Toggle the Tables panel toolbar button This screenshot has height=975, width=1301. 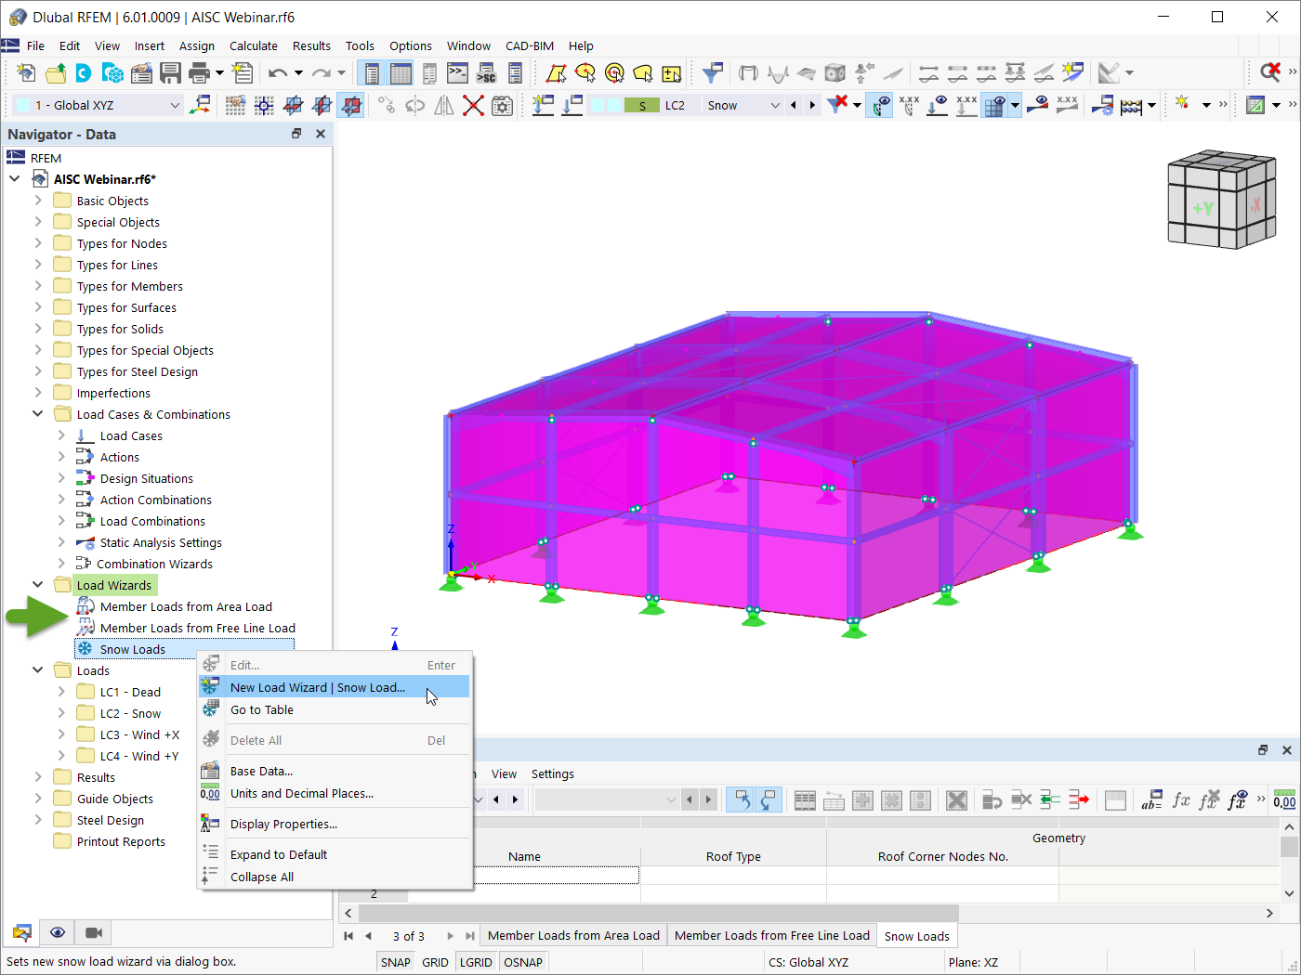click(401, 72)
